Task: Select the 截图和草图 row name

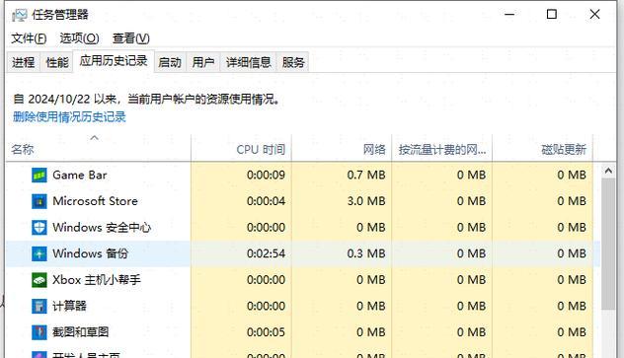Action: [x=81, y=332]
